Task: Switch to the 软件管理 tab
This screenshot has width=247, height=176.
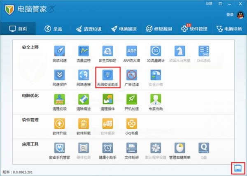Action: tap(194, 29)
